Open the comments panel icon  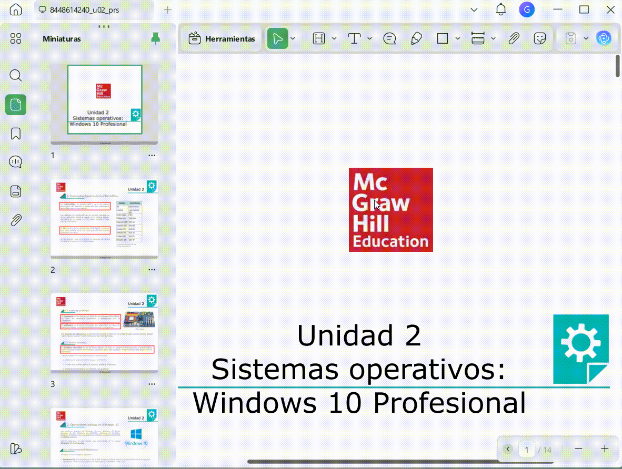16,162
